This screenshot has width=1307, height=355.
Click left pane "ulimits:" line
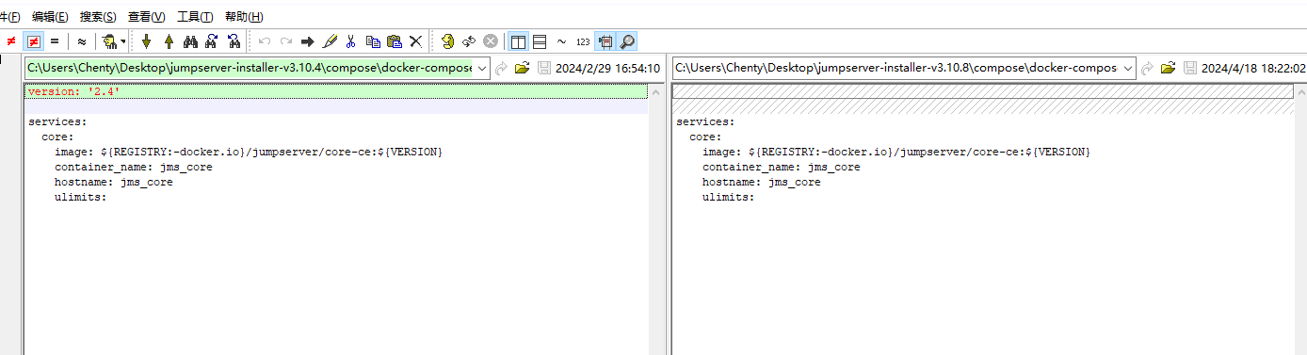coord(80,197)
